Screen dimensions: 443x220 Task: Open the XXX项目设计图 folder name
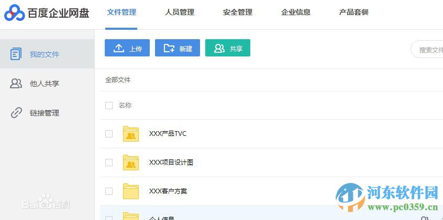coord(171,163)
